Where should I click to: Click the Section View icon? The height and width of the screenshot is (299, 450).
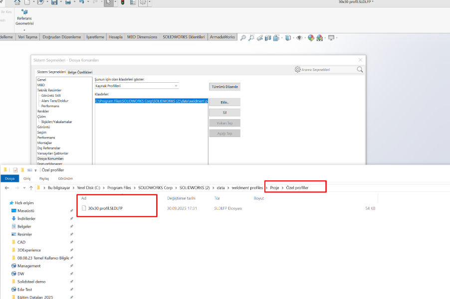pos(268,38)
